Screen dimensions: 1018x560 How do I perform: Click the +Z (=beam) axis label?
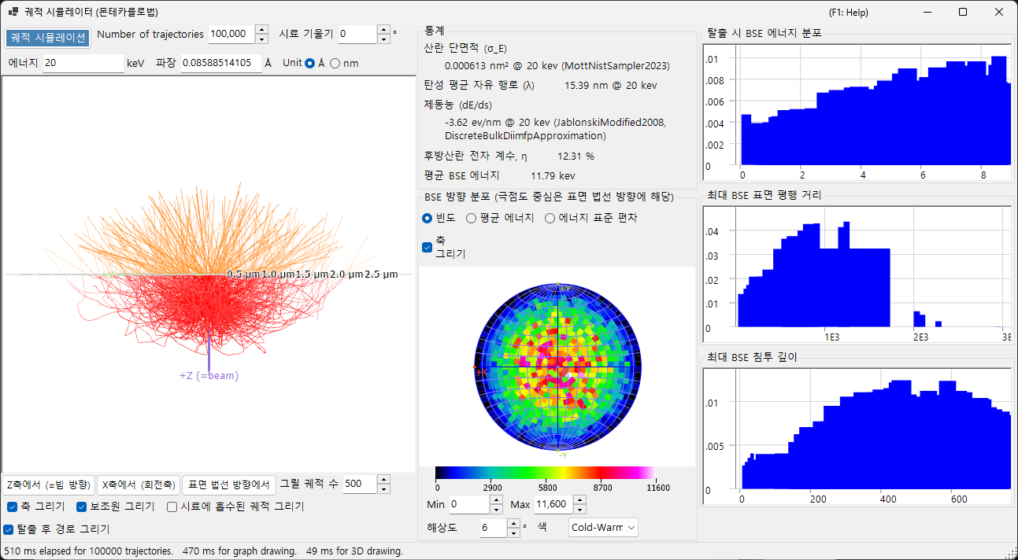209,376
